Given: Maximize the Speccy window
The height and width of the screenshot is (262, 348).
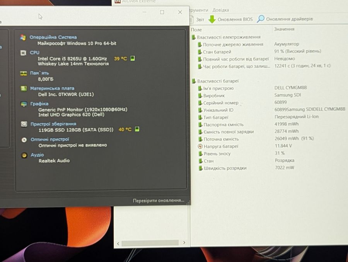Looking at the screenshot, I should (162, 12).
